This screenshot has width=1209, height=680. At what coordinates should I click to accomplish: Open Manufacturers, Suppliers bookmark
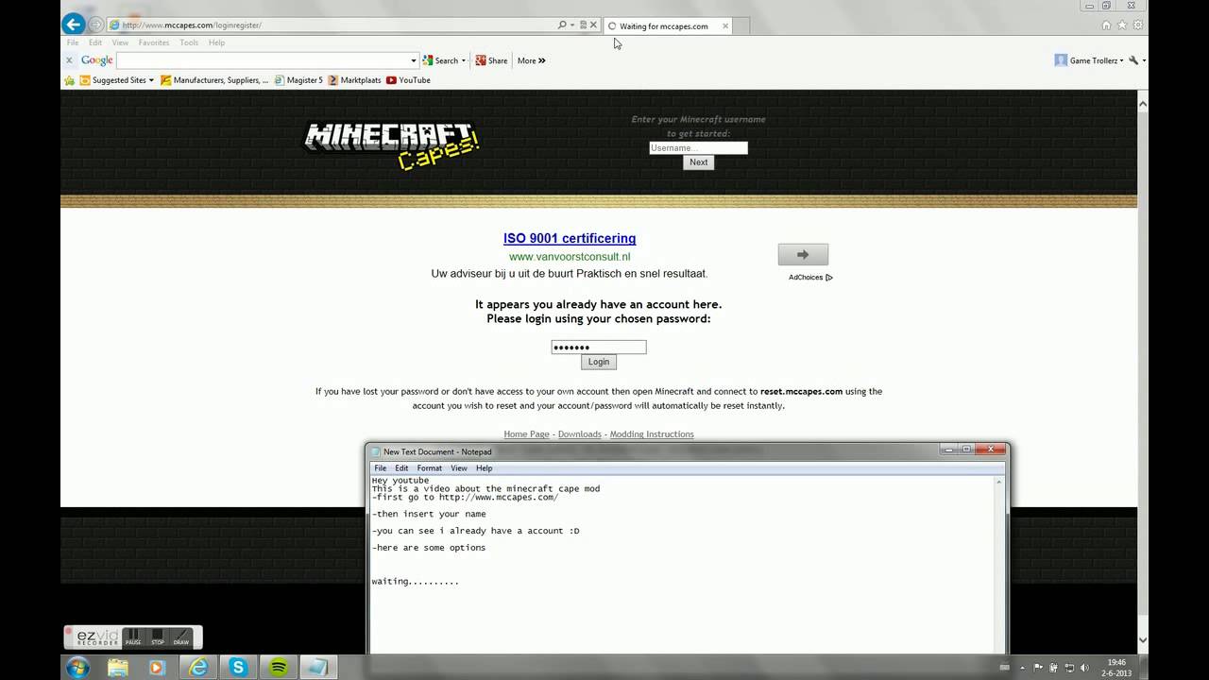(214, 80)
